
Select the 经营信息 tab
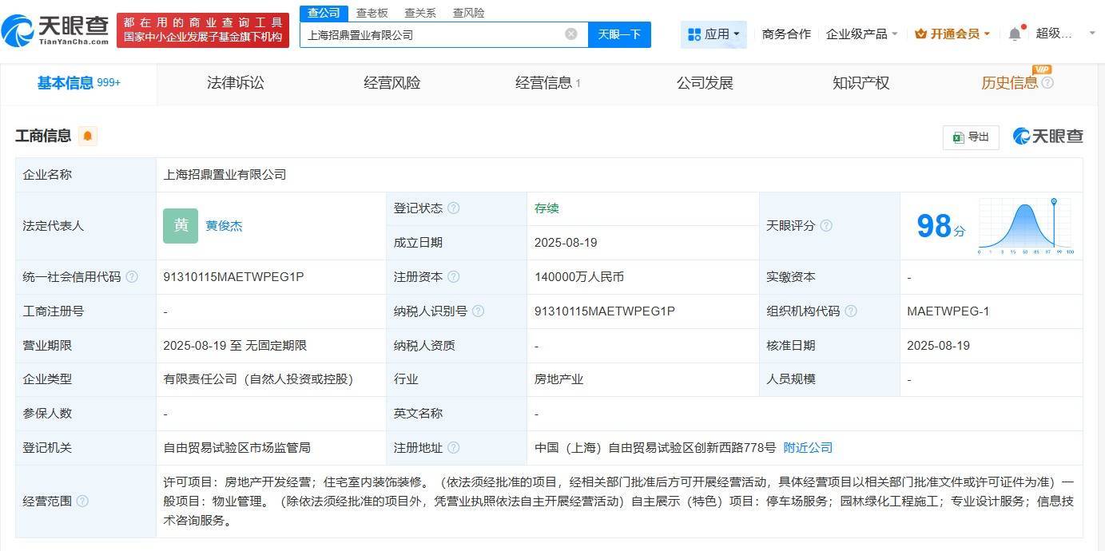pos(548,83)
